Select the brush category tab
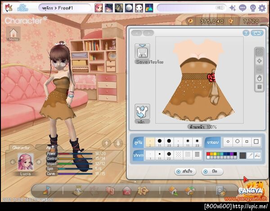This screenshot has height=211, width=270. point(139,142)
